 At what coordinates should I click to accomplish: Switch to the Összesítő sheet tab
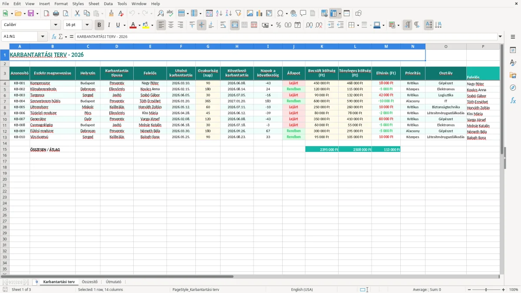[x=90, y=282]
